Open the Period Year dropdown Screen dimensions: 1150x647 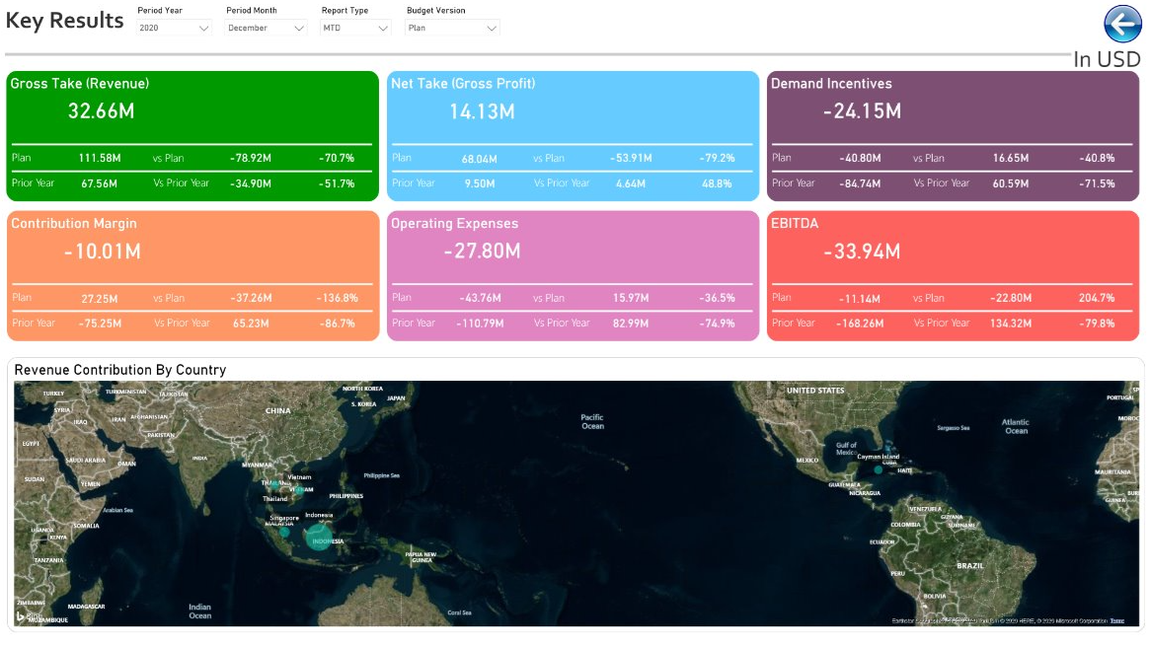174,28
